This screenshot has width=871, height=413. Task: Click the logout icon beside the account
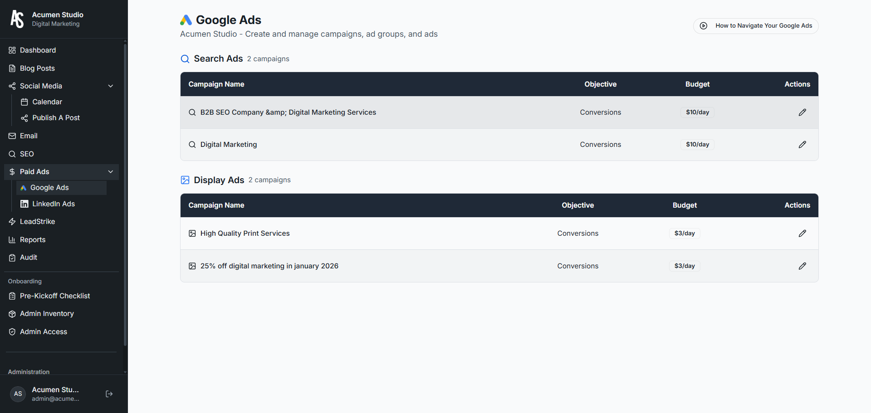coord(109,394)
